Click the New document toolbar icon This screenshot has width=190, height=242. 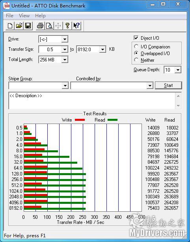point(10,26)
